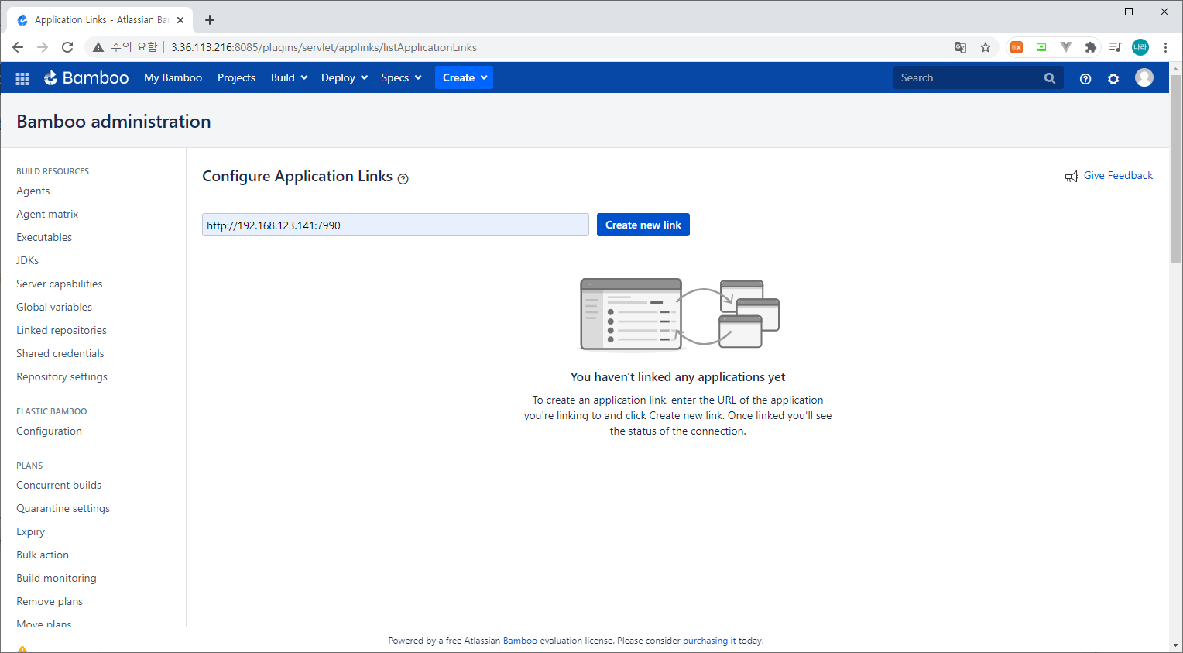Image resolution: width=1183 pixels, height=653 pixels.
Task: Open the Chrome three-dot menu
Action: [x=1165, y=47]
